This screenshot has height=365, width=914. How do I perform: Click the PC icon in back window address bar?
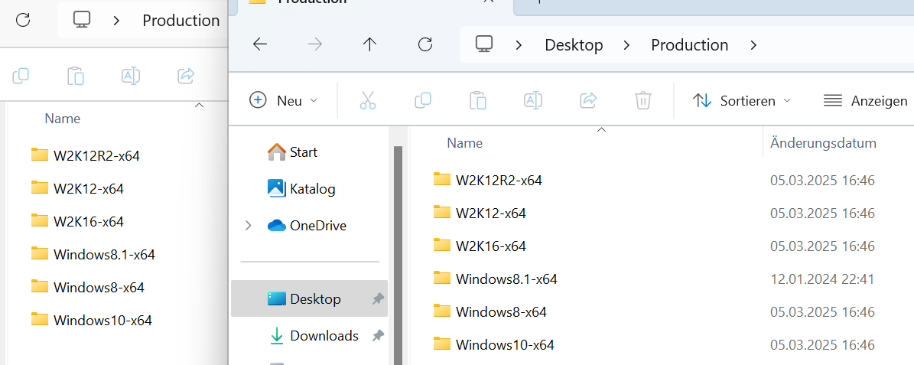(x=82, y=20)
